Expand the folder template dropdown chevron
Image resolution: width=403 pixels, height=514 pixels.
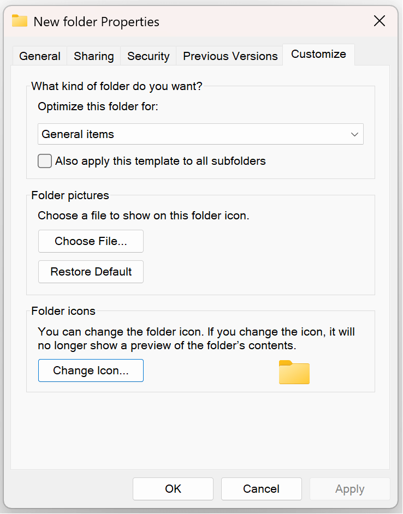tap(354, 134)
